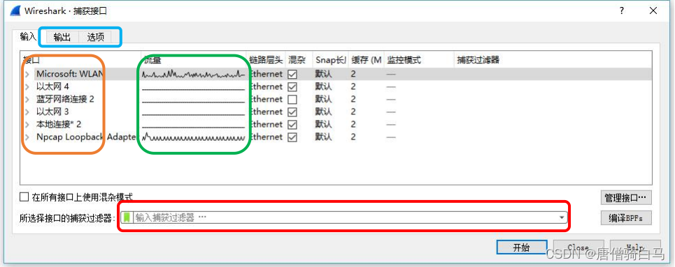
Task: Click the green bookmark capture filter icon
Action: click(127, 218)
